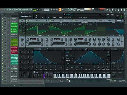Image resolution: width=127 pixels, height=95 pixels.
Task: Click the Serum 2 logo
Action: tap(26, 16)
